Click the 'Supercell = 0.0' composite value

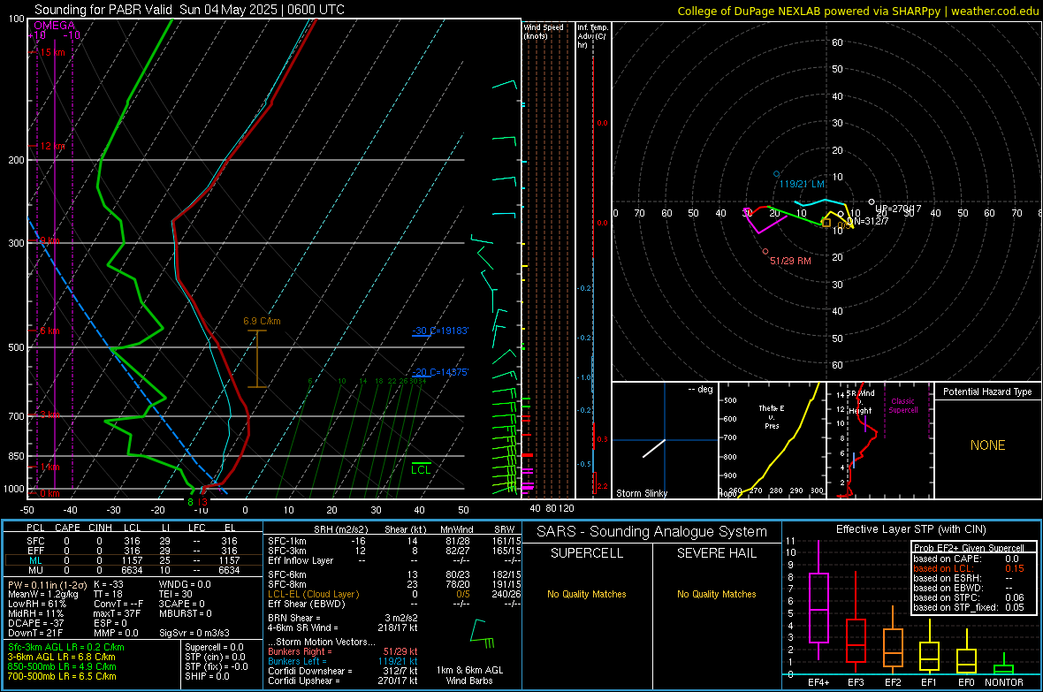click(x=214, y=647)
